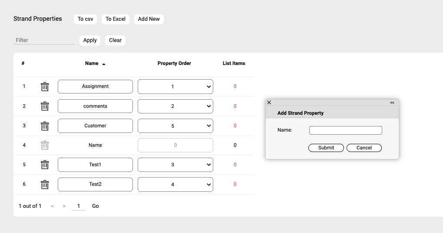Delete Test2 row via trash icon
Viewport: 443px width, 233px height.
(45, 184)
